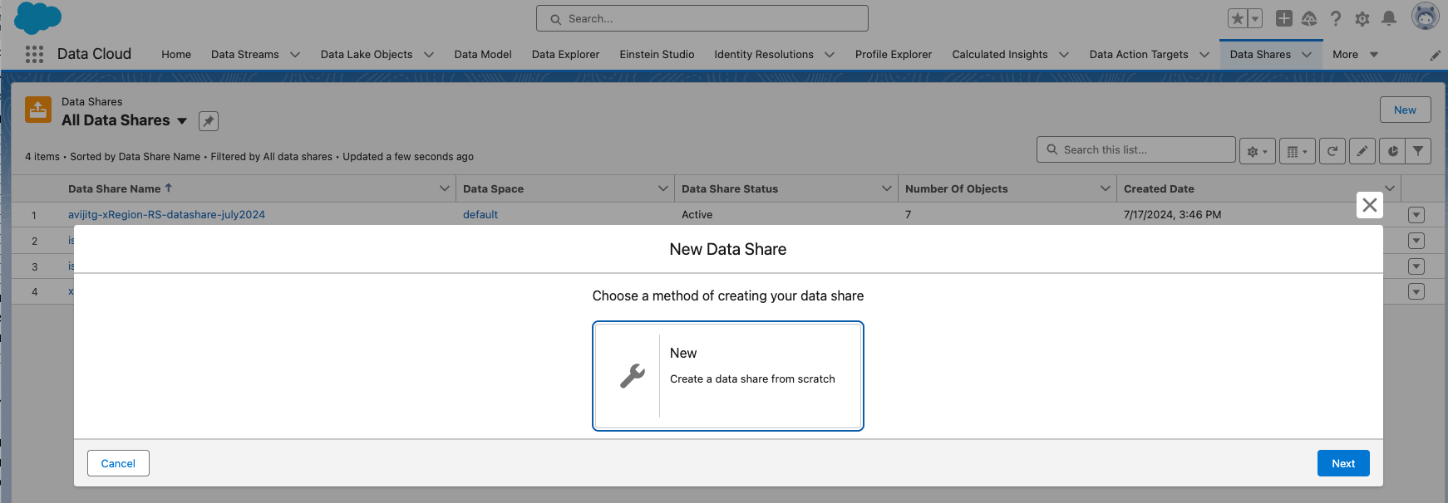Viewport: 1448px width, 503px height.
Task: Expand the Data Lake Objects chevron
Action: (x=429, y=55)
